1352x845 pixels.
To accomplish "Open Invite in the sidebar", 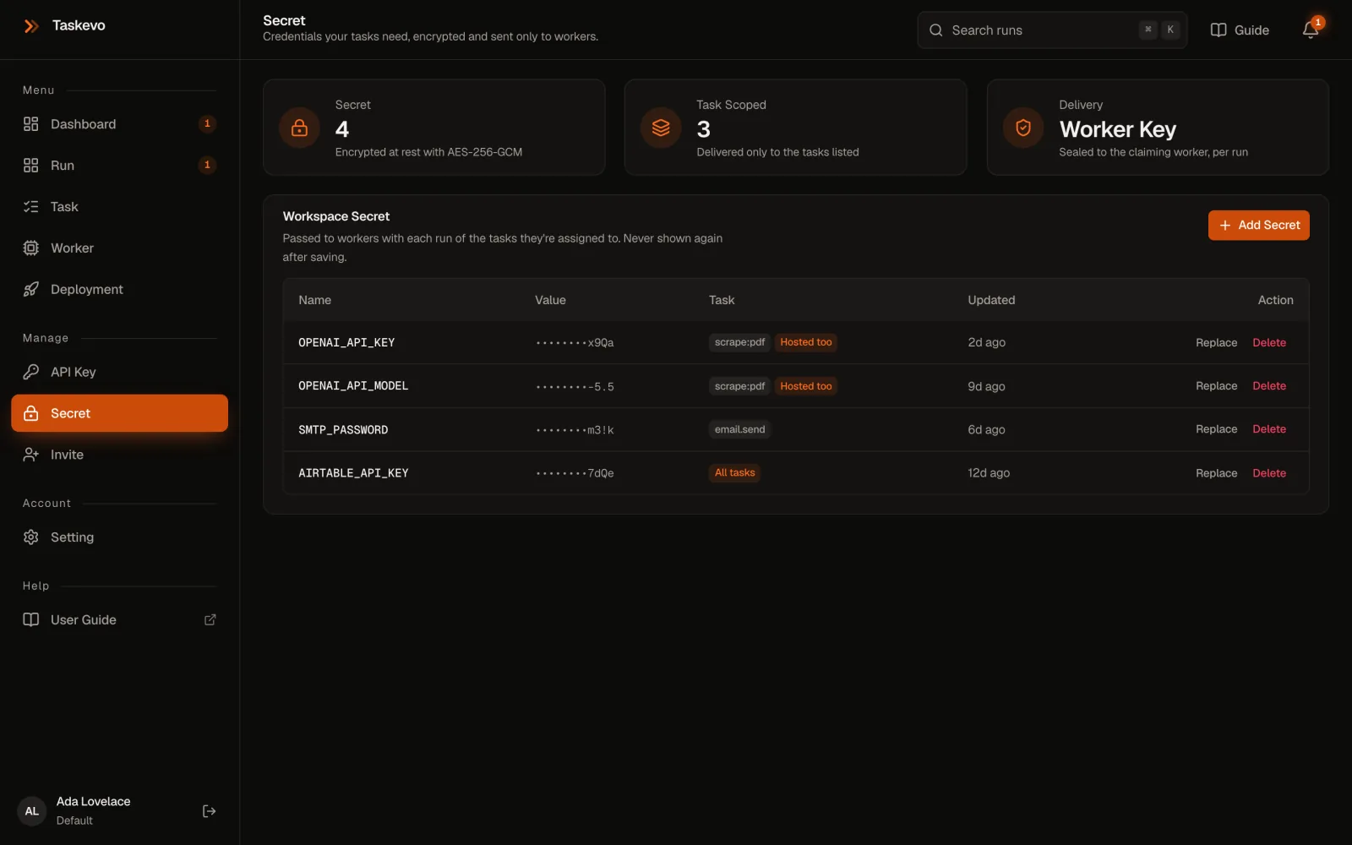I will (x=119, y=455).
